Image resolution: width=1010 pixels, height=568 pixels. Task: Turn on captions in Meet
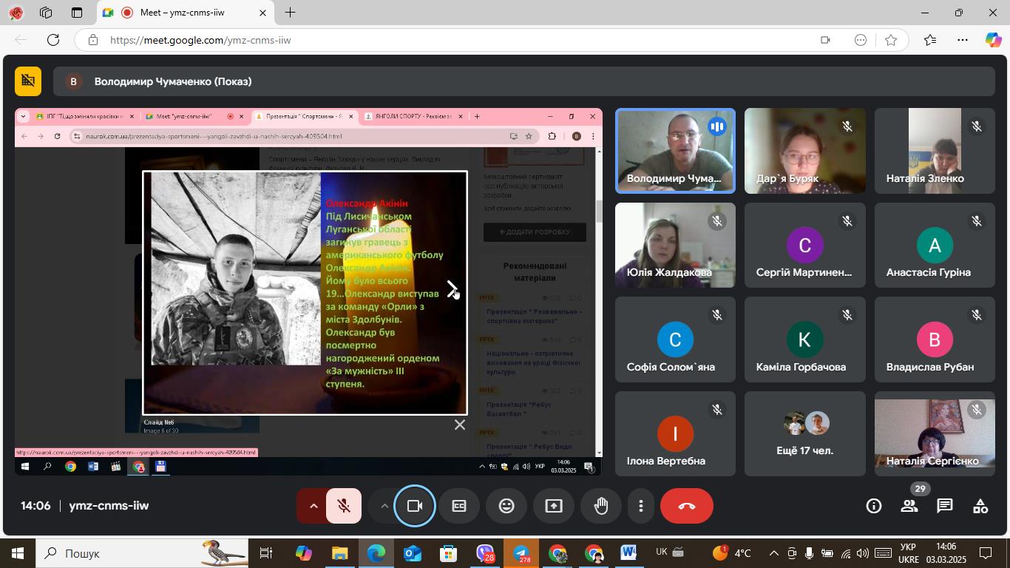[x=459, y=506]
